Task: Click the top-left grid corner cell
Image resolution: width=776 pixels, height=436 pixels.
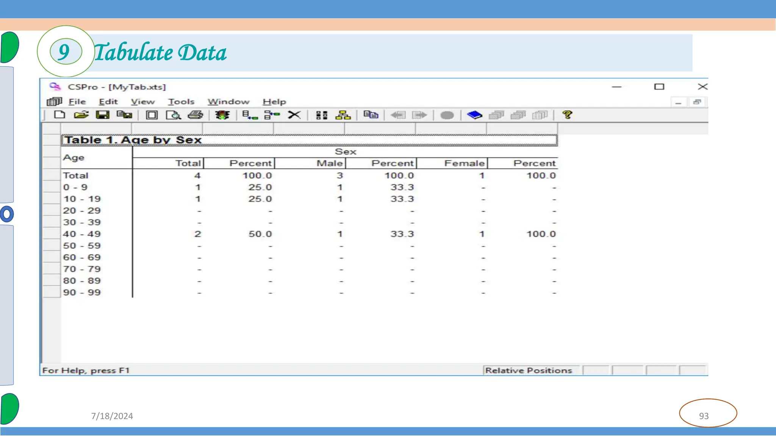Action: [x=52, y=129]
